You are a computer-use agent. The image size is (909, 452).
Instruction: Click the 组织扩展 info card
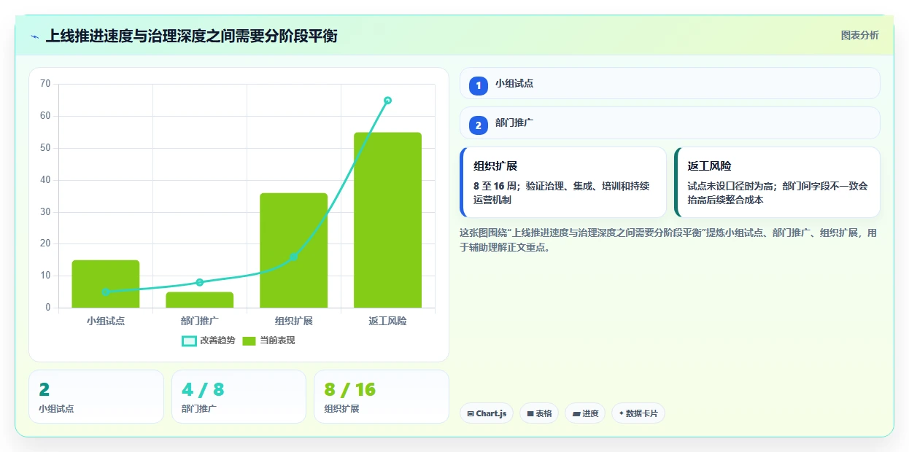(563, 182)
